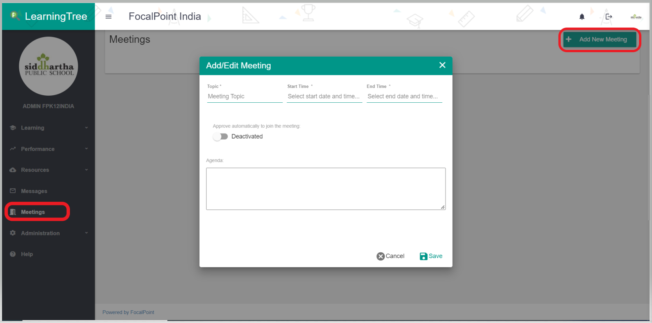
Task: Close the Add/Edit Meeting dialog
Action: point(442,65)
